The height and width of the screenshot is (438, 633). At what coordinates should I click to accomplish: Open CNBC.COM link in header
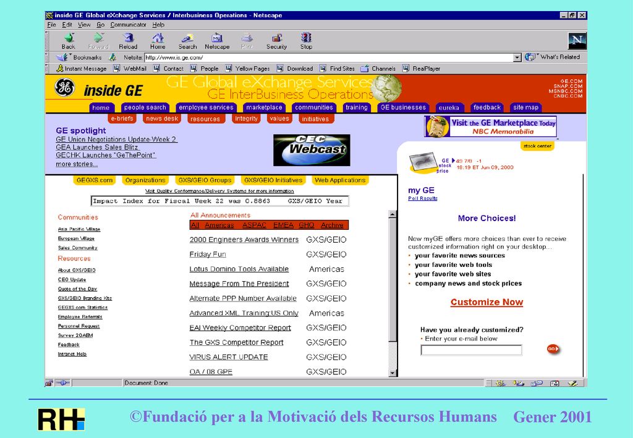[x=568, y=96]
